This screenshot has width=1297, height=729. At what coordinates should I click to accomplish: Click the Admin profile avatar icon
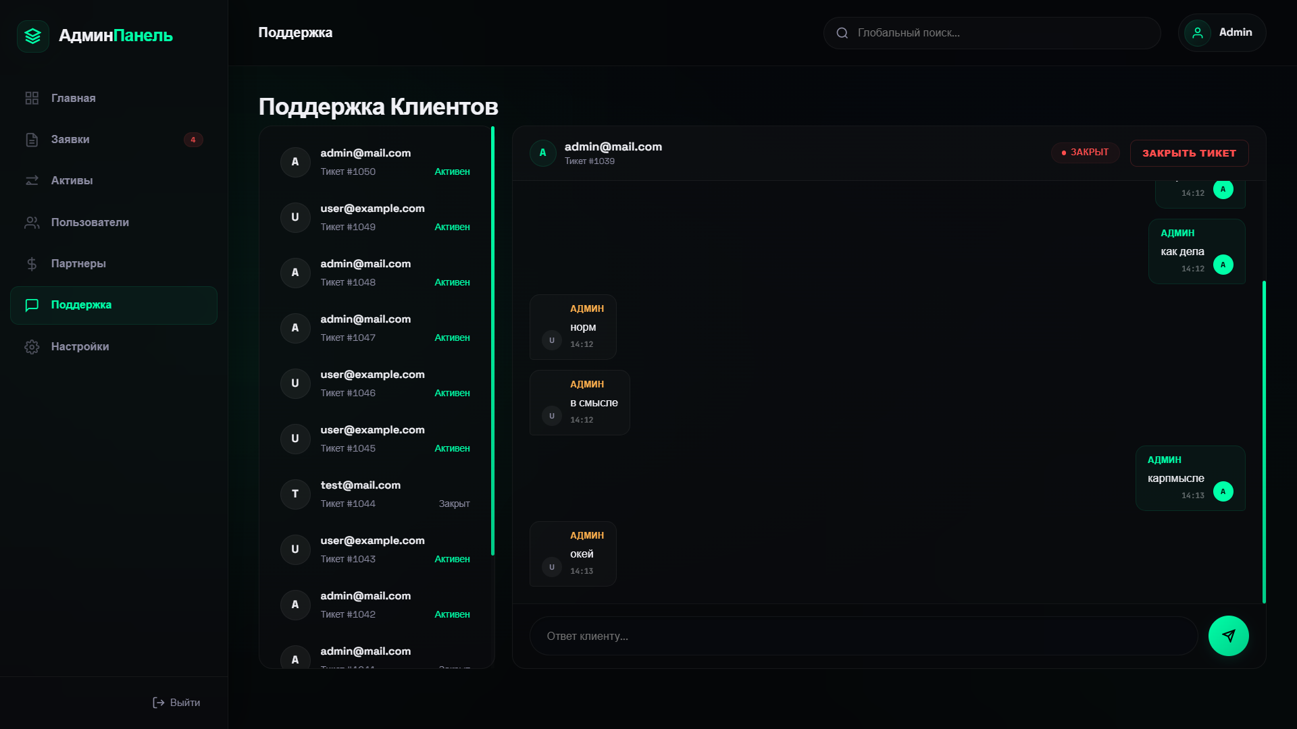(1198, 33)
